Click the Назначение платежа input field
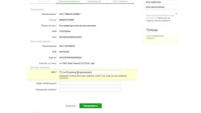The height and width of the screenshot is (113, 201). (x=90, y=89)
